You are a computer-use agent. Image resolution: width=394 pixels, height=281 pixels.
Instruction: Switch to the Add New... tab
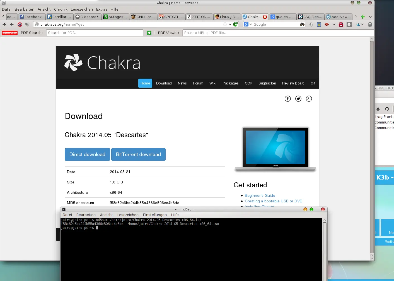pyautogui.click(x=339, y=17)
